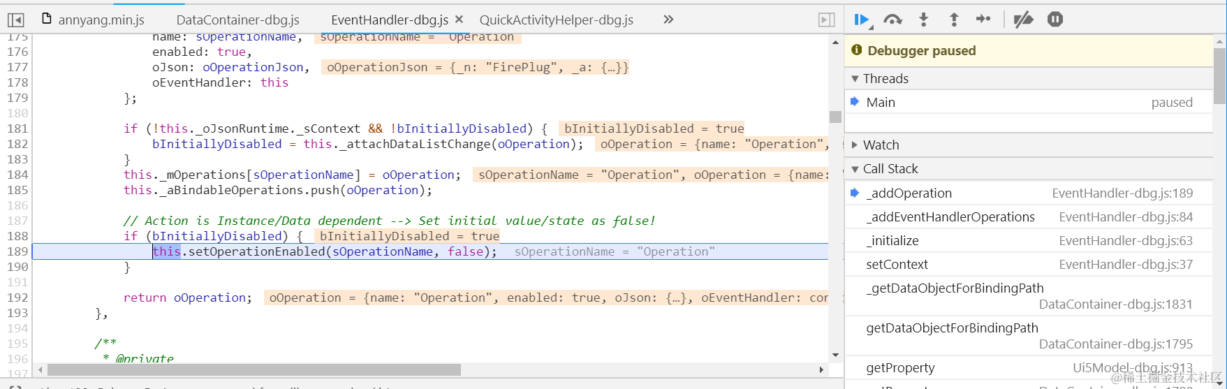1227x389 pixels.
Task: Open DataContainer-dbg.js:1795 source link
Action: 1116,344
